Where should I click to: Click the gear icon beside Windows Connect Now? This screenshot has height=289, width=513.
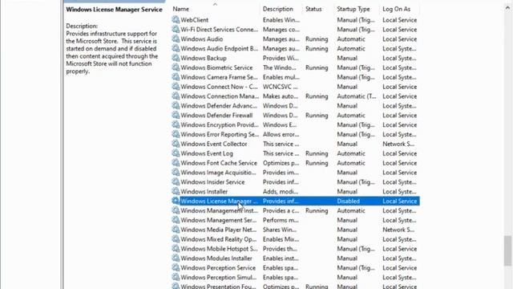point(176,86)
